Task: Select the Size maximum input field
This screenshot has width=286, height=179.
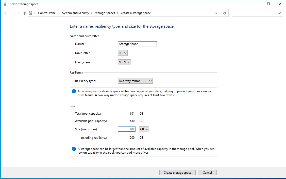Action: point(126,129)
